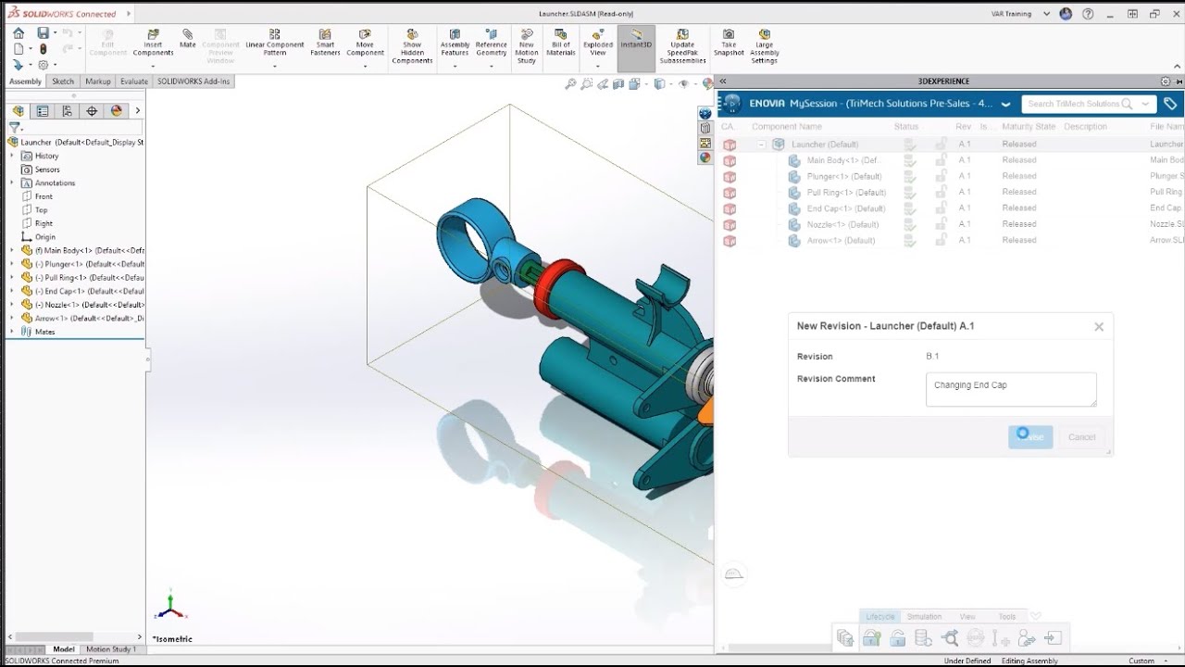This screenshot has width=1185, height=667.
Task: Click the Take Snapshot tool
Action: pos(729,43)
